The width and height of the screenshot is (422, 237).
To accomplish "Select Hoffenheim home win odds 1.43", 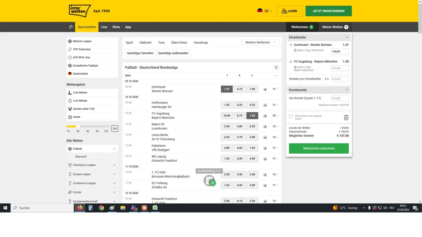I will coord(227,105).
